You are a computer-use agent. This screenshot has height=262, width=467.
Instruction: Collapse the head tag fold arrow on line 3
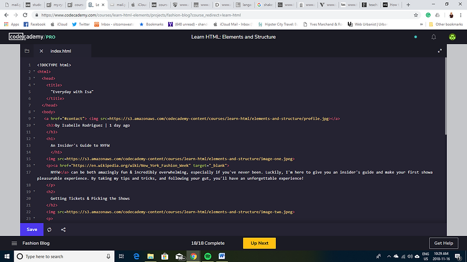(x=34, y=78)
